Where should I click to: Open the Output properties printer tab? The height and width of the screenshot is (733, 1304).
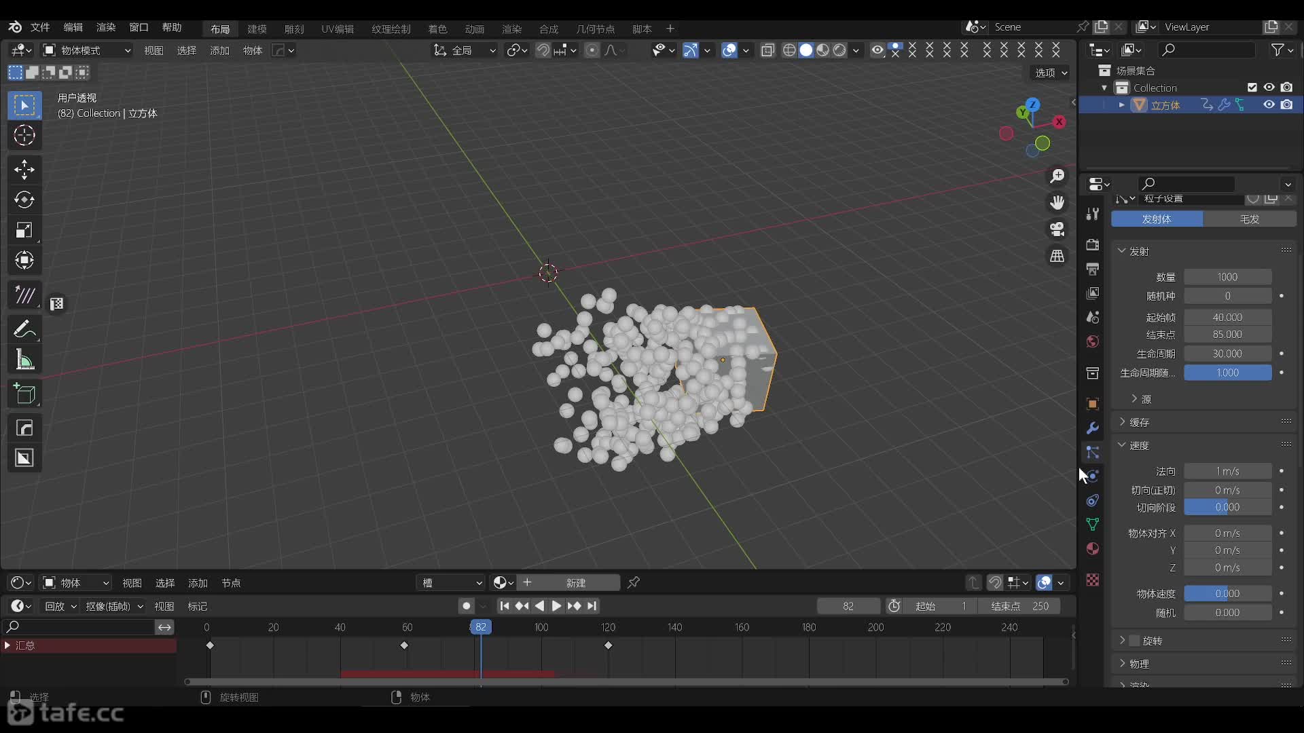[1092, 269]
